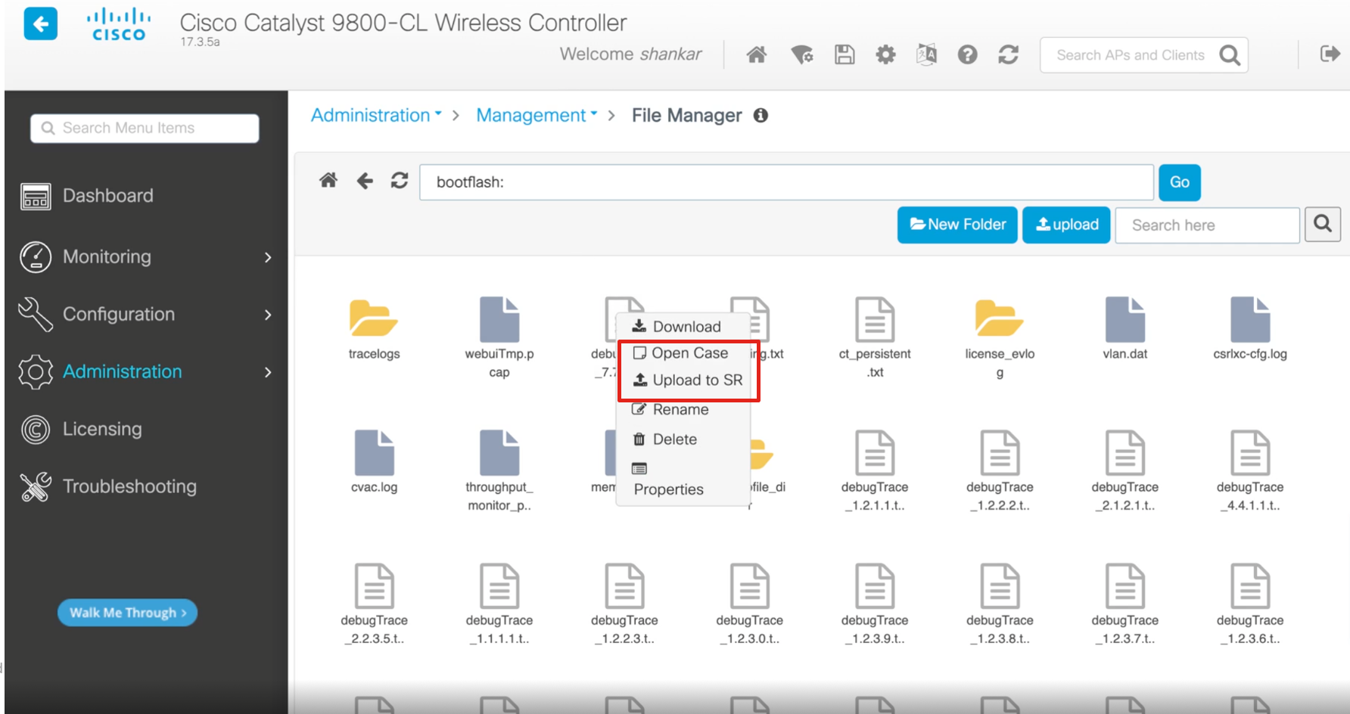Click the file manager back arrow icon

(x=365, y=180)
